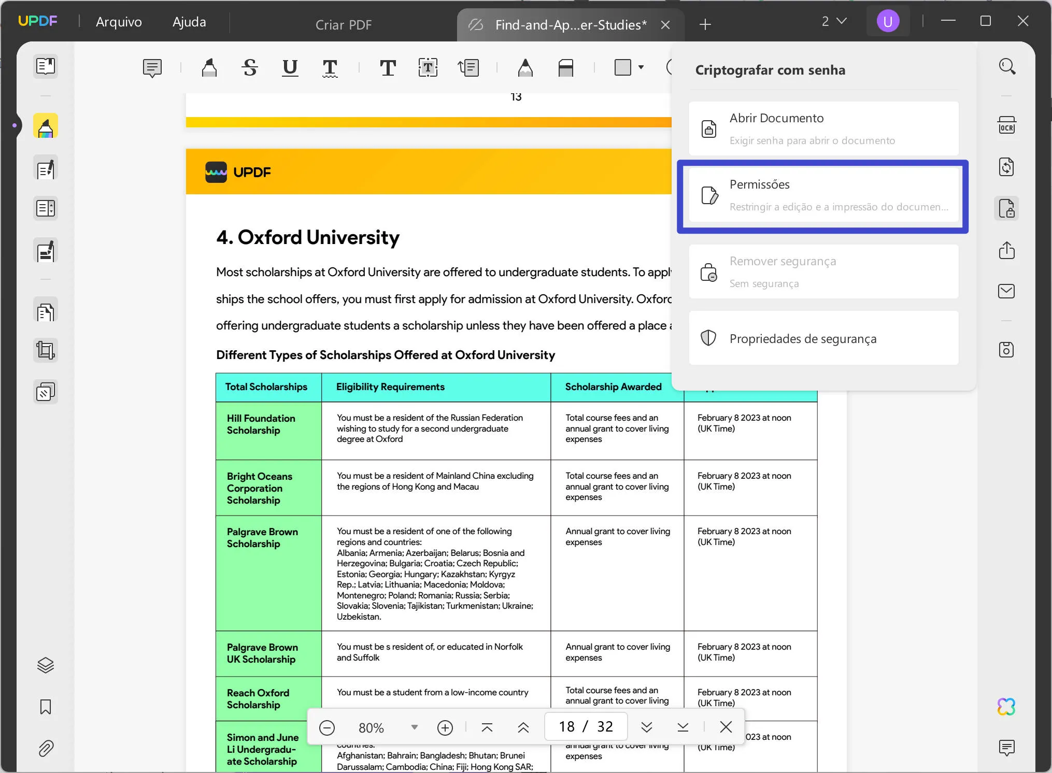Click the Remover segurança option

pyautogui.click(x=824, y=271)
